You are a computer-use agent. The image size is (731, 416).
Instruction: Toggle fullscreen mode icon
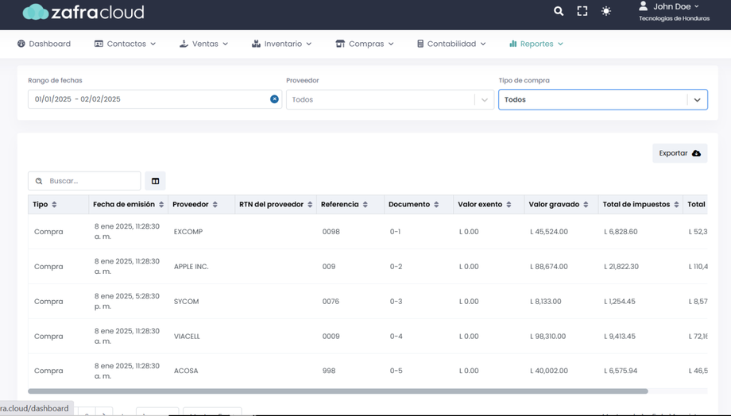582,11
